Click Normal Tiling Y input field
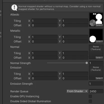Image resolution: width=104 pixels, height=104 pixels. pos(75,53)
